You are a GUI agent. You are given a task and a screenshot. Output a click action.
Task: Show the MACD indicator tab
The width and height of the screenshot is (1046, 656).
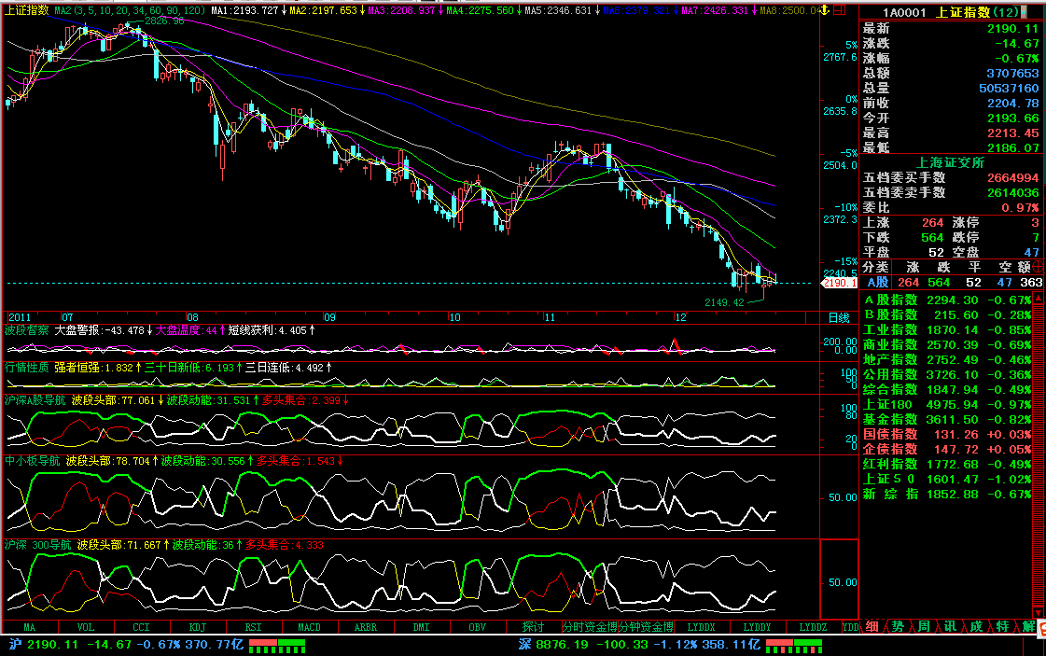[310, 627]
